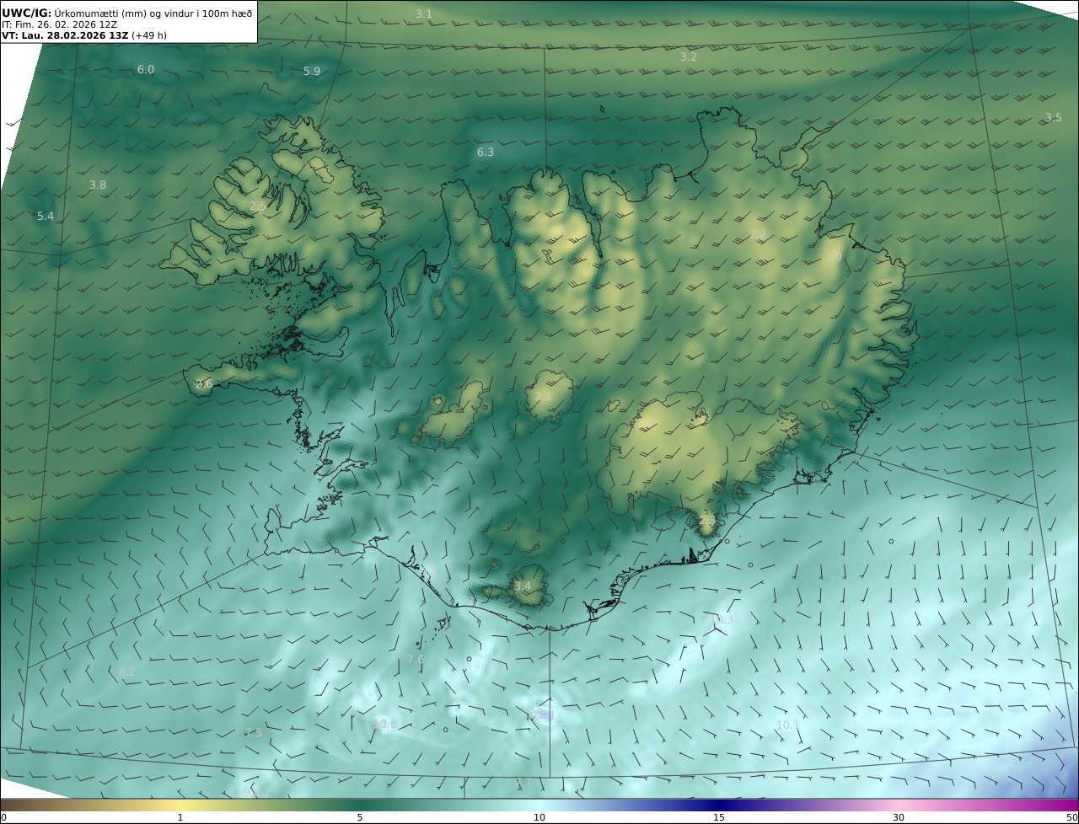Click the 10.3 value label
This screenshot has height=824, width=1079.
[x=722, y=619]
